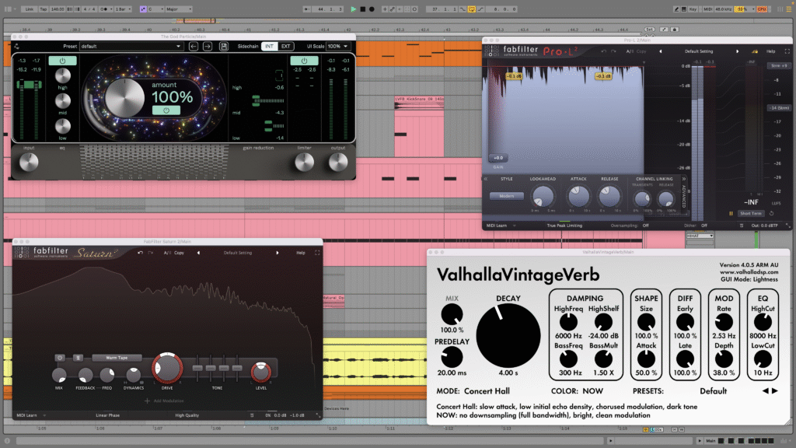
Task: Toggle the God Particle EQ power button
Action: tap(62, 61)
